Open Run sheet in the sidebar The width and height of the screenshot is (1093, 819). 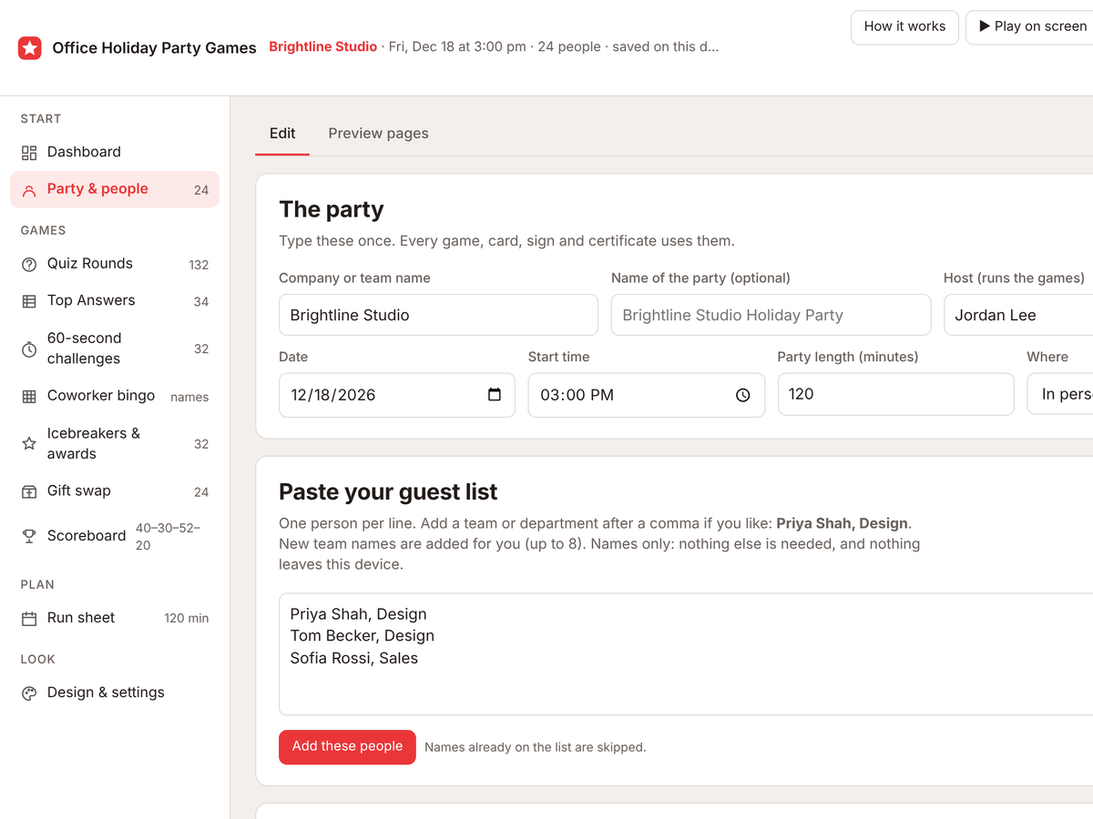tap(115, 618)
